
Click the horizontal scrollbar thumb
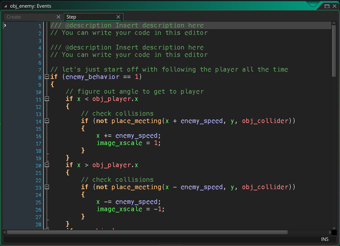(147, 232)
